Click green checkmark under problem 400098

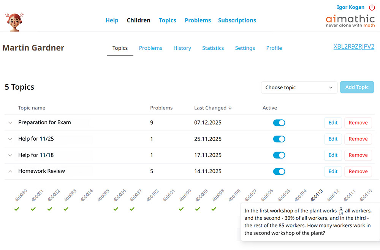[214, 209]
